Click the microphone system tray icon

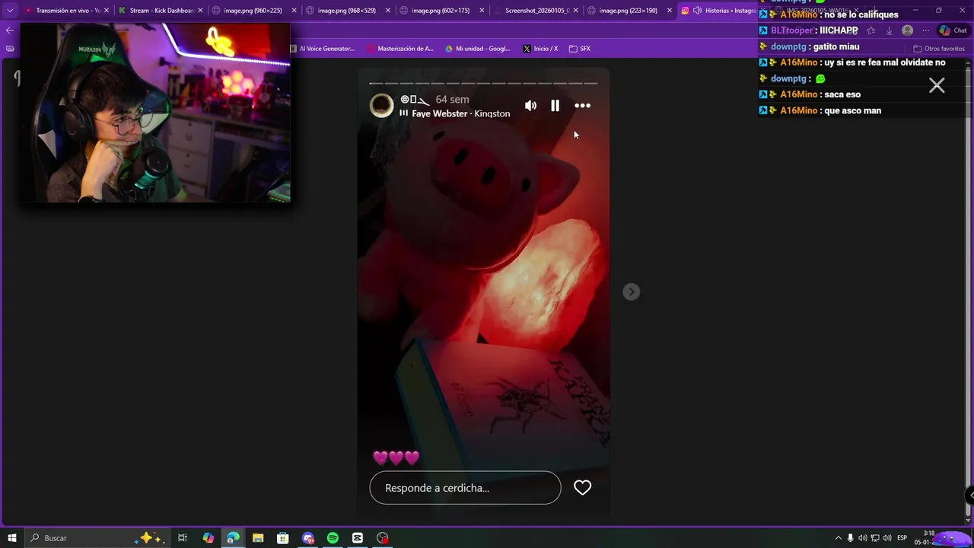point(851,538)
